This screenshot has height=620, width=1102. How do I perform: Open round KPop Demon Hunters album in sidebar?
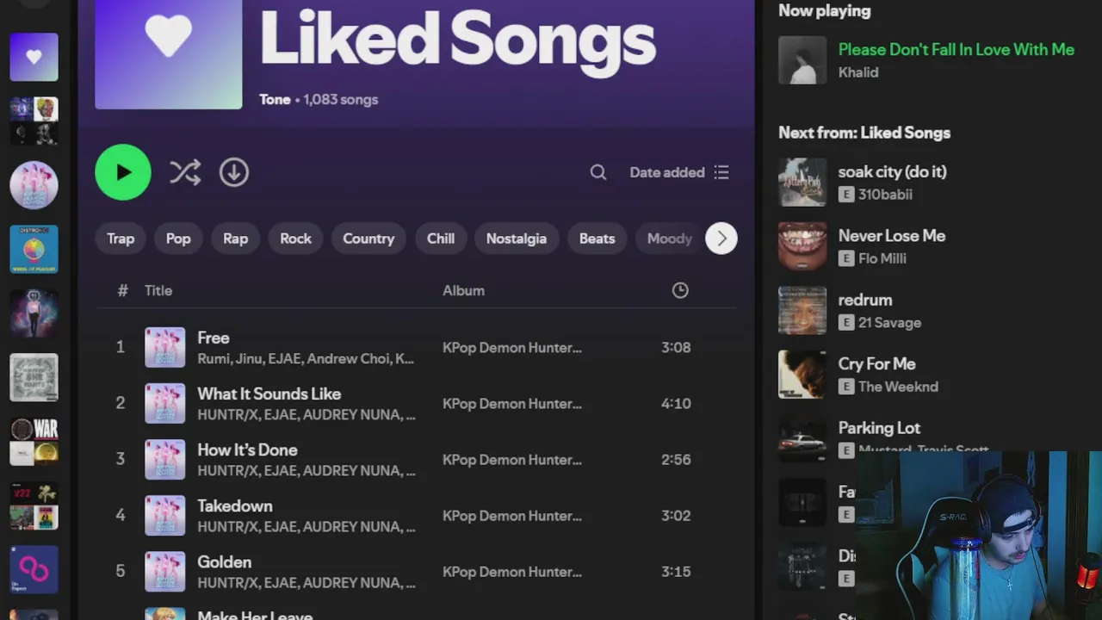tap(34, 185)
